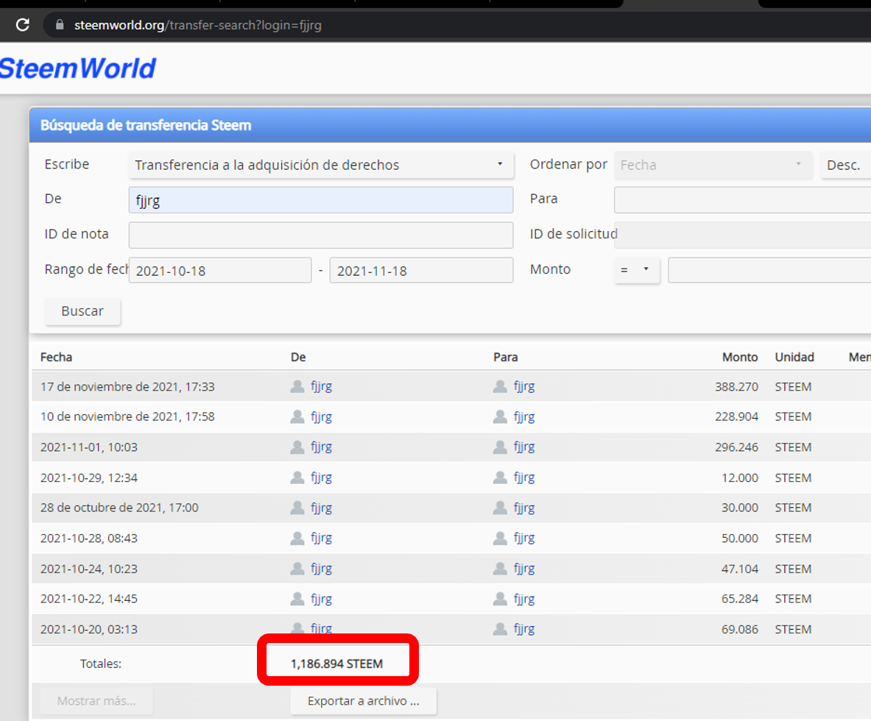Viewport: 871px width, 721px height.
Task: Click Búsqueda de transferencia Steem panel title
Action: coord(146,126)
